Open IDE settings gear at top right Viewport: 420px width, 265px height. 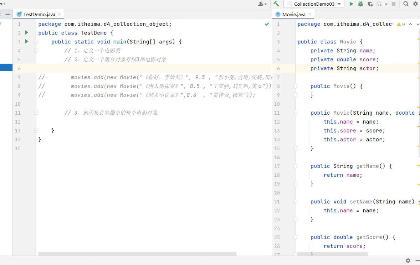pos(415,4)
